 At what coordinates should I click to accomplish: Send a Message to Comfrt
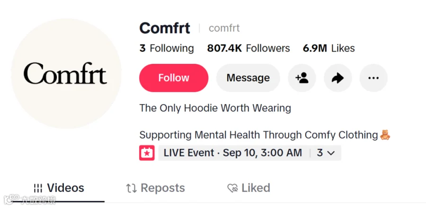[248, 78]
